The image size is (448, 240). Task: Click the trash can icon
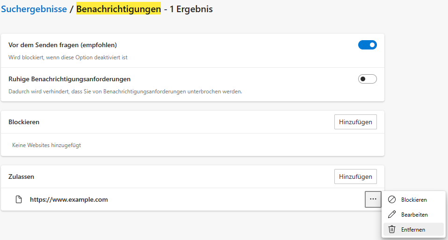[392, 230]
